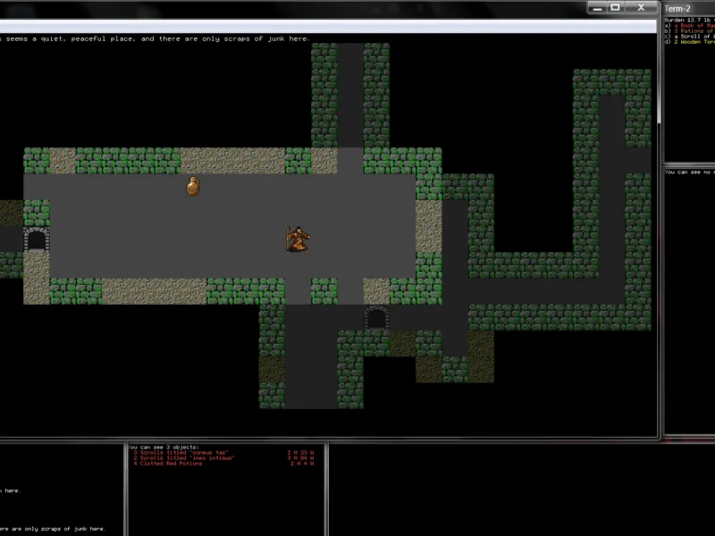Click the flask item on the floor
Image resolution: width=715 pixels, height=536 pixels.
click(x=193, y=187)
